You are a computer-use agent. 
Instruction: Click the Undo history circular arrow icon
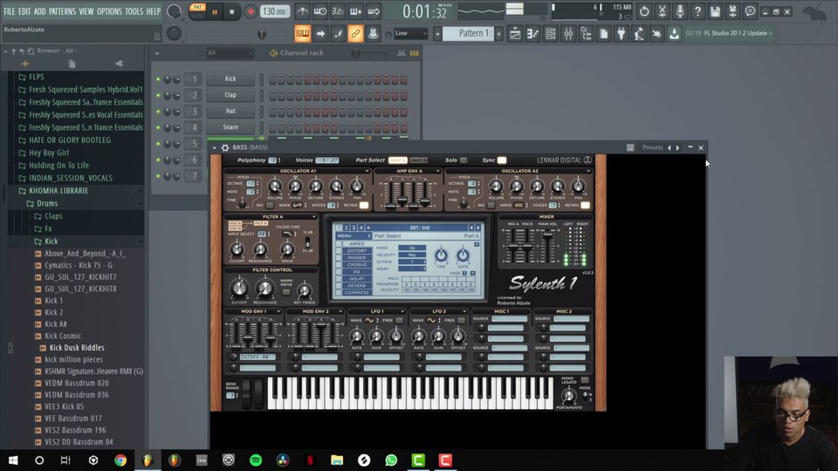(x=644, y=11)
